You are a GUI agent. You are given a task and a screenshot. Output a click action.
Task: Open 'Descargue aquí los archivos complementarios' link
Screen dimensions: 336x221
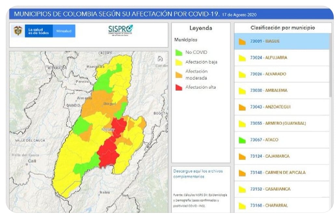pos(199,174)
